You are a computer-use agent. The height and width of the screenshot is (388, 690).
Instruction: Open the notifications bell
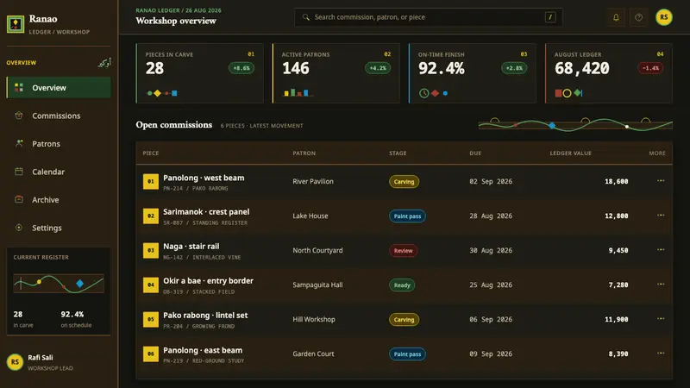(x=616, y=17)
